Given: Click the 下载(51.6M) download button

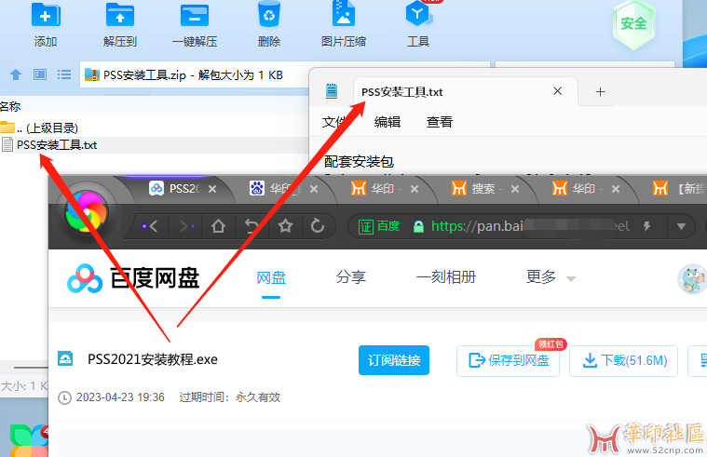Looking at the screenshot, I should coord(623,360).
